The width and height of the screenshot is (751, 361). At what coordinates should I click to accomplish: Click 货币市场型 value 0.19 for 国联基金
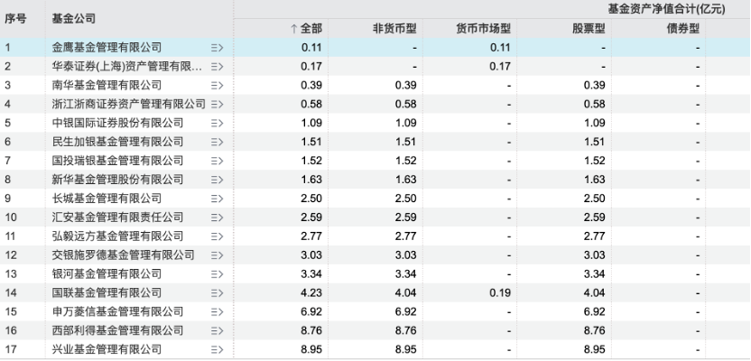pos(500,293)
